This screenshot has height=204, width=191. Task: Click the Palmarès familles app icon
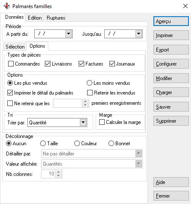click(7, 6)
